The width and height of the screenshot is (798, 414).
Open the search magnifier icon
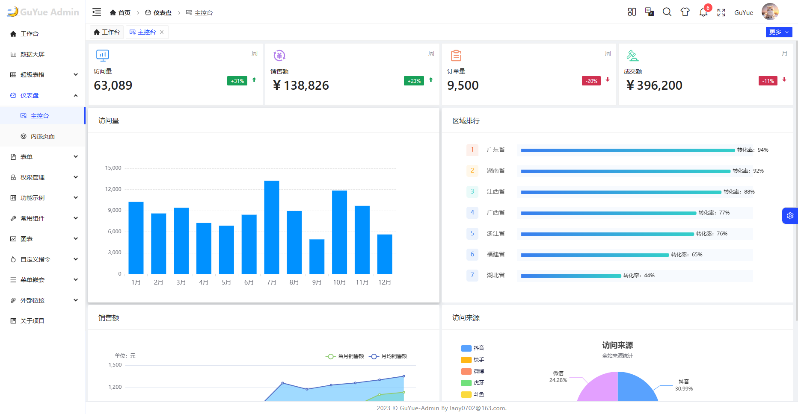(667, 12)
